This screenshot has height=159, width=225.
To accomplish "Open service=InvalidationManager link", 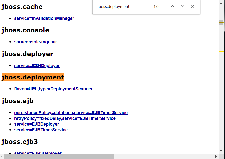I will 44,18.
